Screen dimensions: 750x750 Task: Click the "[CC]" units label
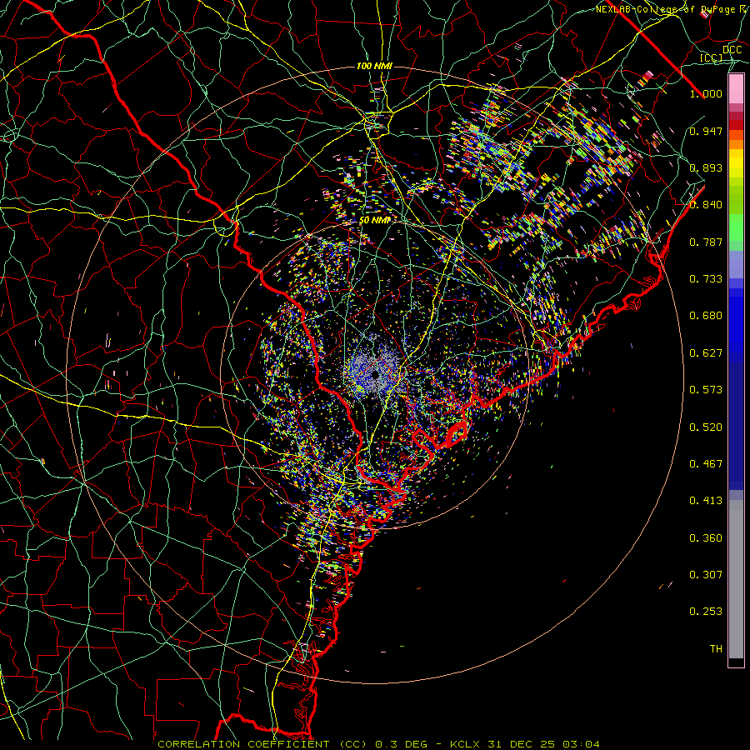pyautogui.click(x=712, y=57)
